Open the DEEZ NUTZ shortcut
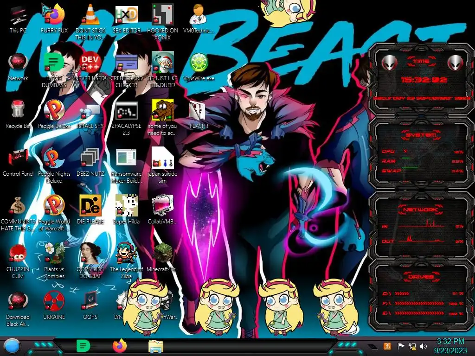This screenshot has height=356, width=475. pyautogui.click(x=90, y=163)
